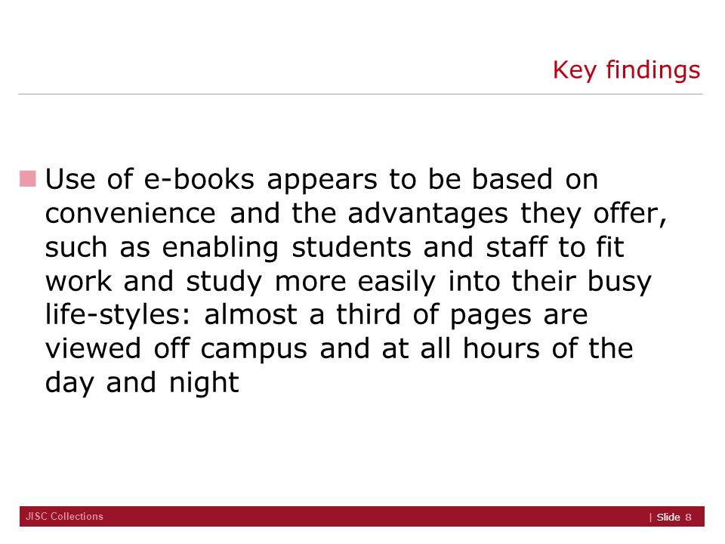Click the word "Use" starting the bullet
Screen dimensions: 725x544
pos(69,179)
